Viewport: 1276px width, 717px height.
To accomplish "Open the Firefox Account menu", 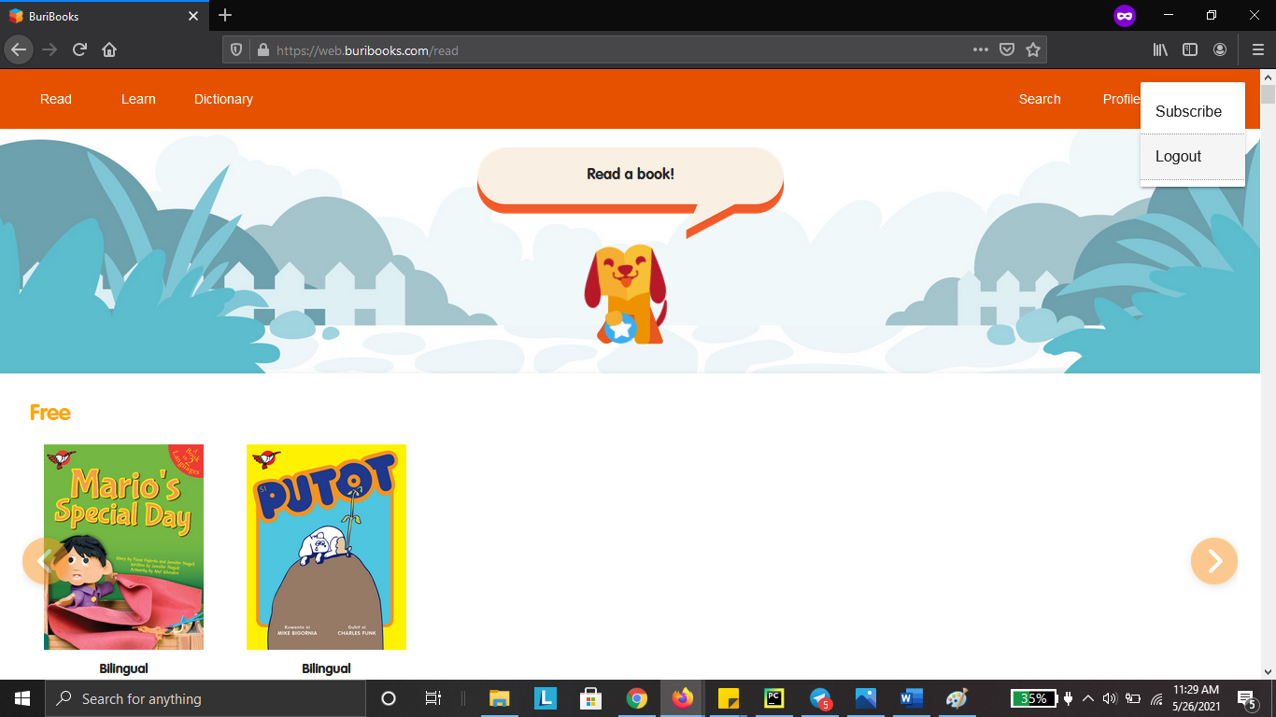I will click(x=1220, y=50).
